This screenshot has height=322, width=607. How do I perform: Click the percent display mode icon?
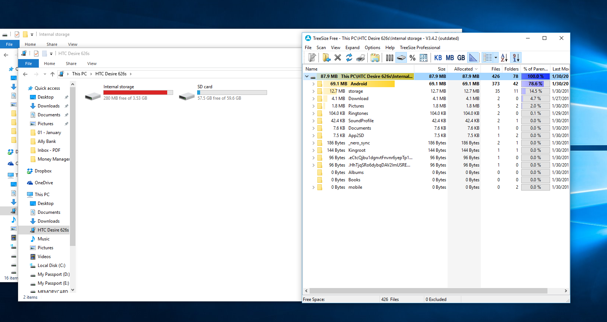412,58
